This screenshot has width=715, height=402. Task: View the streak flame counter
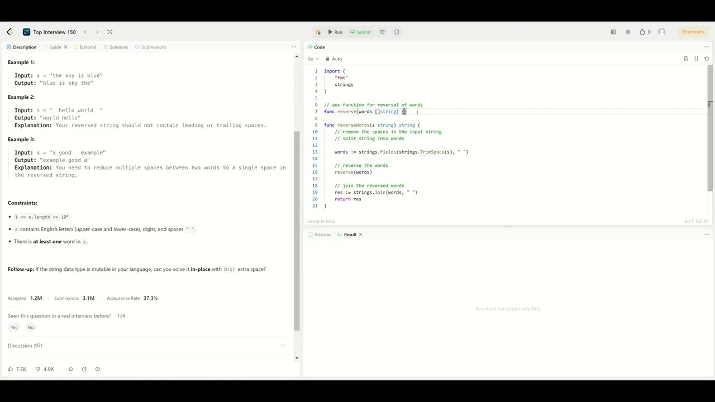pyautogui.click(x=645, y=32)
